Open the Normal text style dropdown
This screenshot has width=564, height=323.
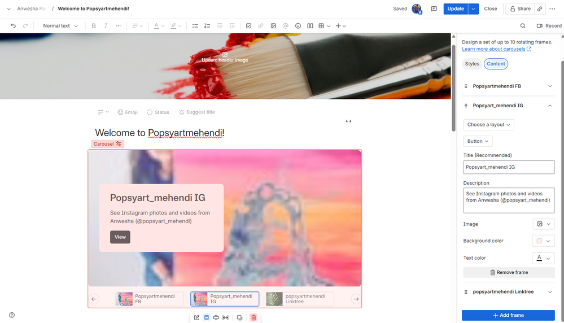[60, 26]
